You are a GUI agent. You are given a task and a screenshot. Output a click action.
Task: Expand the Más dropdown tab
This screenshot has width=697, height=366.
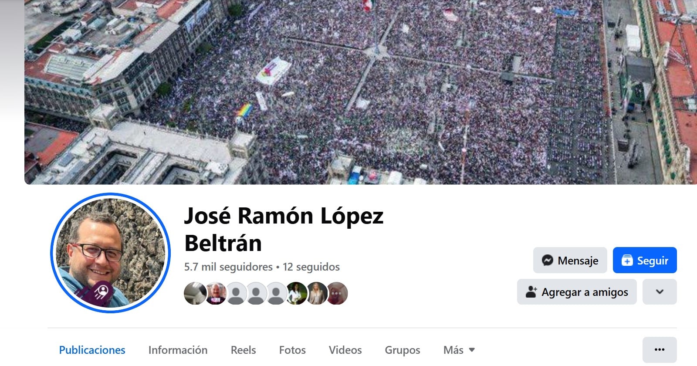[459, 350]
